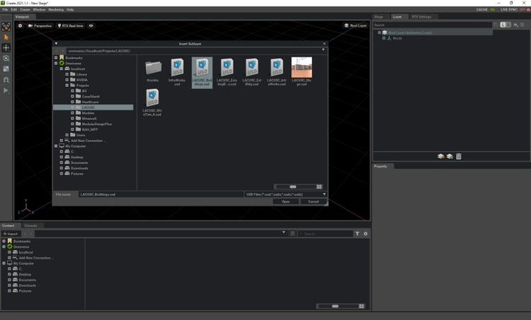531x320 pixels.
Task: Select the LACUSC_Buildings.usd file icon
Action: click(x=202, y=72)
